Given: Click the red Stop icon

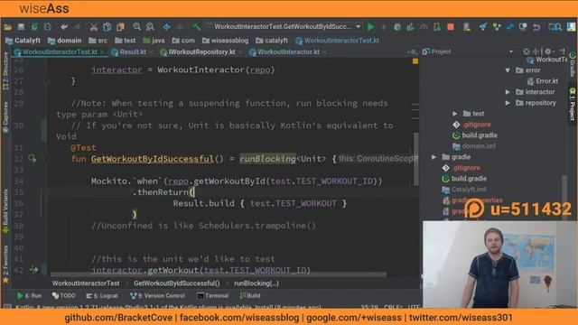Looking at the screenshot, I should click(x=451, y=27).
